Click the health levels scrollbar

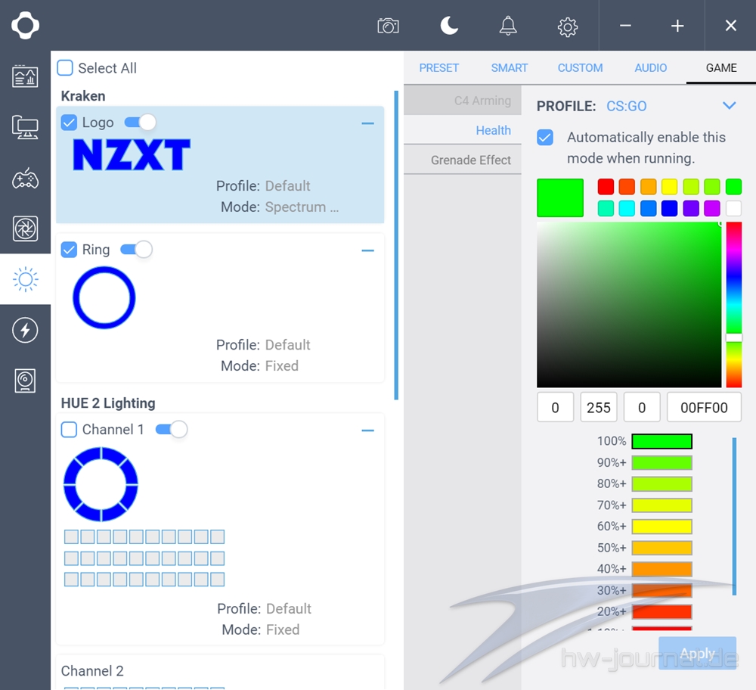tap(734, 516)
